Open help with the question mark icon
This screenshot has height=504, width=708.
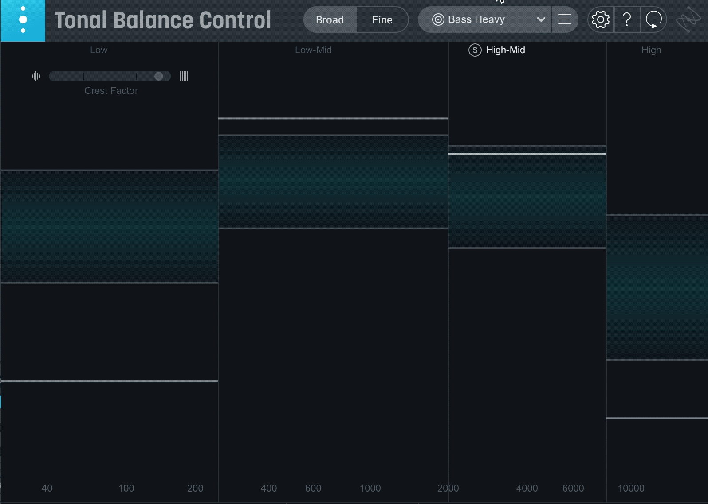click(x=627, y=19)
